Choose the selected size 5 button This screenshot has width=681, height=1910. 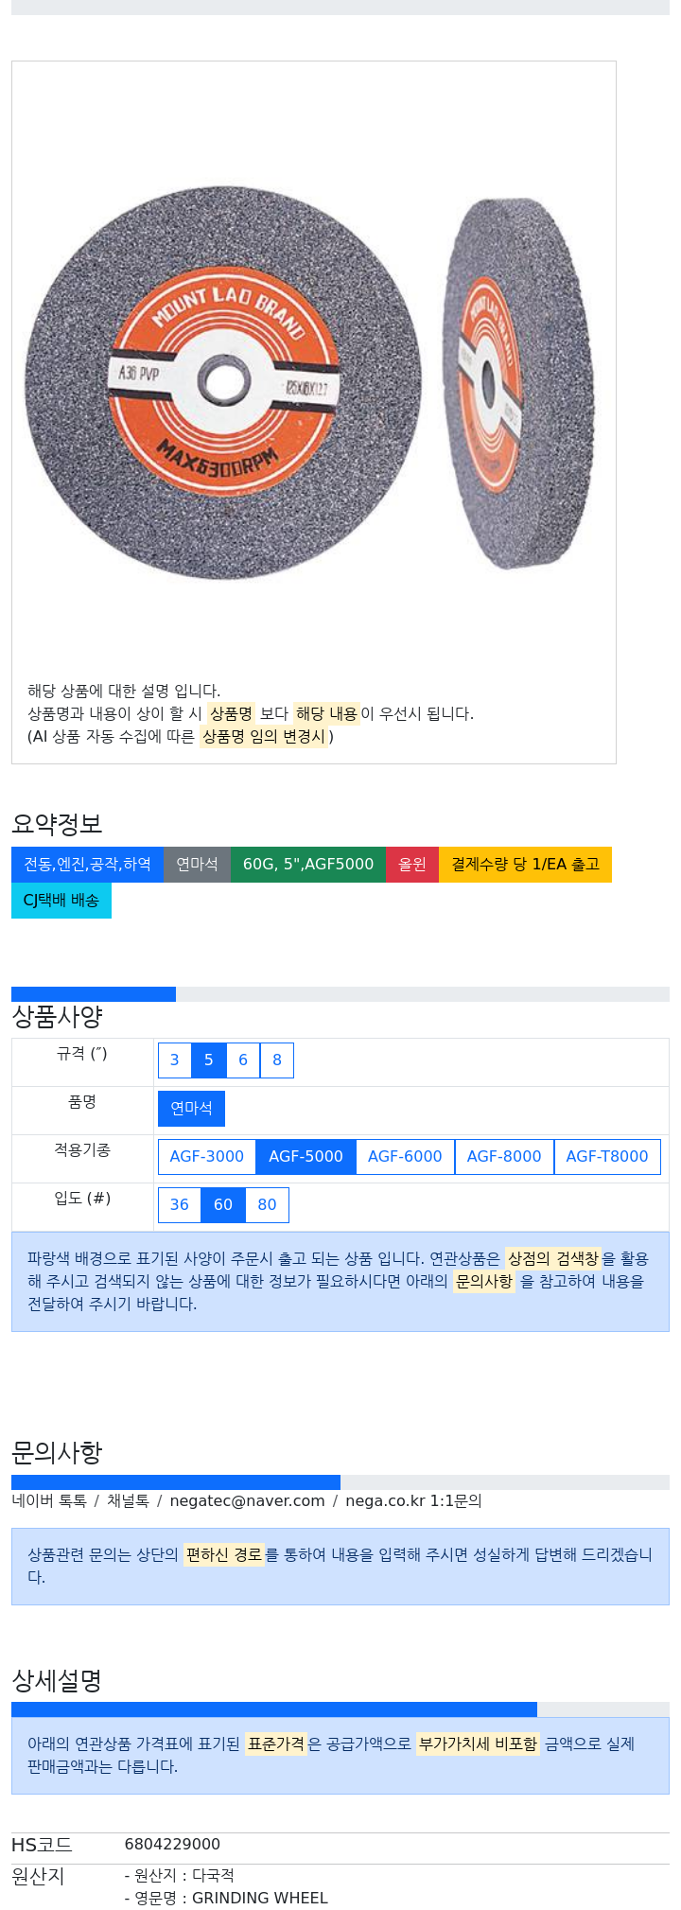click(209, 1060)
